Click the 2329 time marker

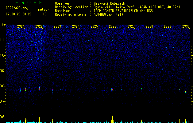[168, 26]
